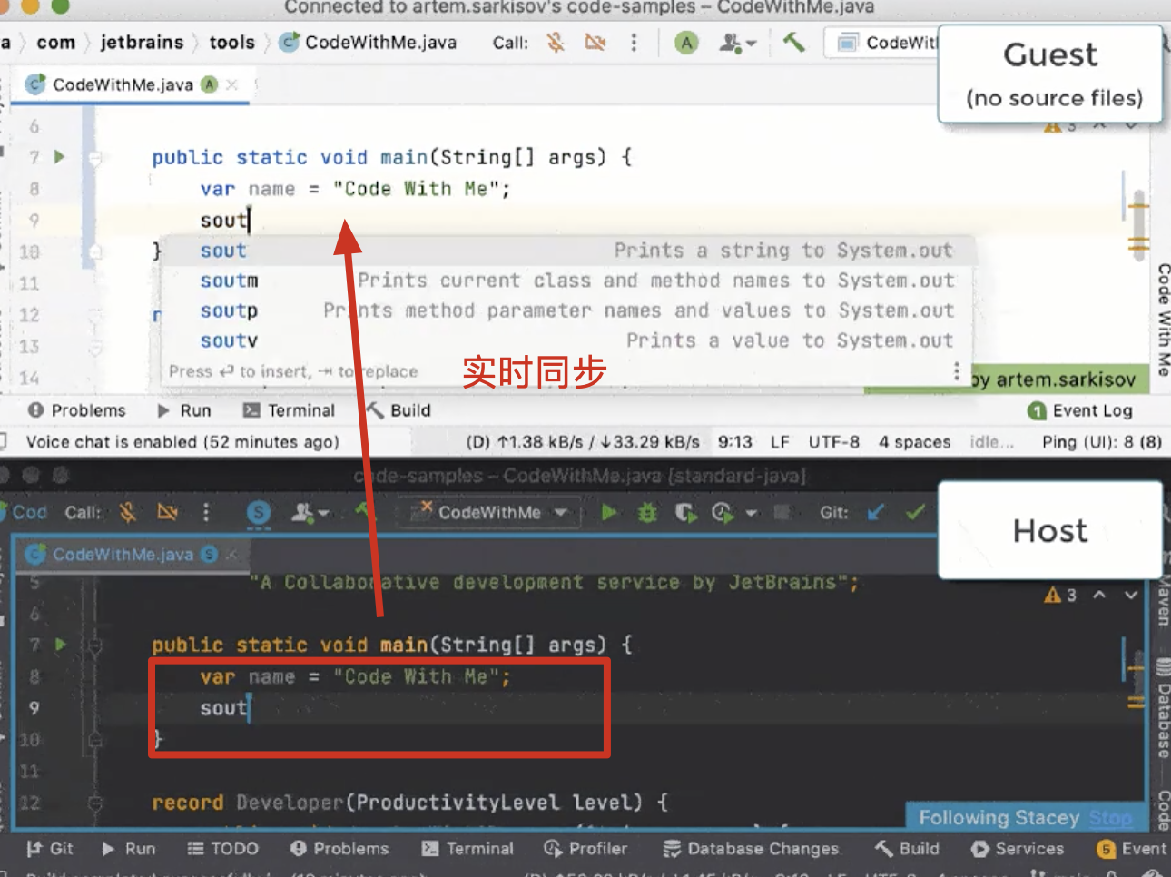Open the Terminal tool window in Guest window

[290, 410]
